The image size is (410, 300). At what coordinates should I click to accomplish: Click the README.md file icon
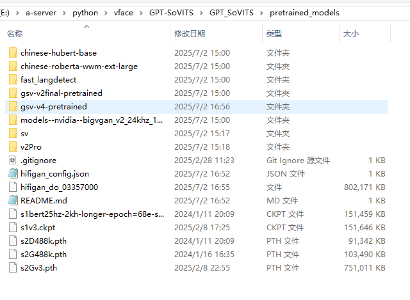pyautogui.click(x=13, y=200)
